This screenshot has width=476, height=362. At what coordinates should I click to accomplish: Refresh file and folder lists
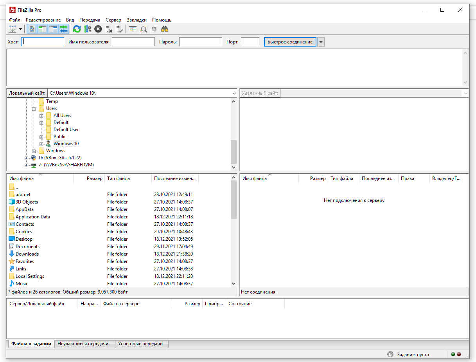pos(77,29)
